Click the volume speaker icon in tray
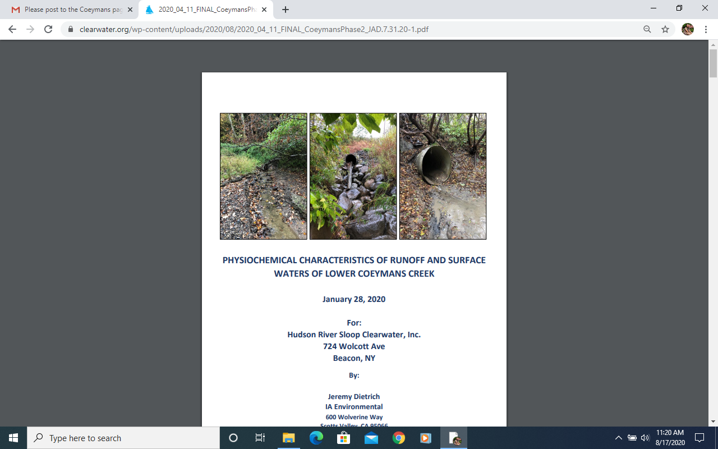 point(645,438)
